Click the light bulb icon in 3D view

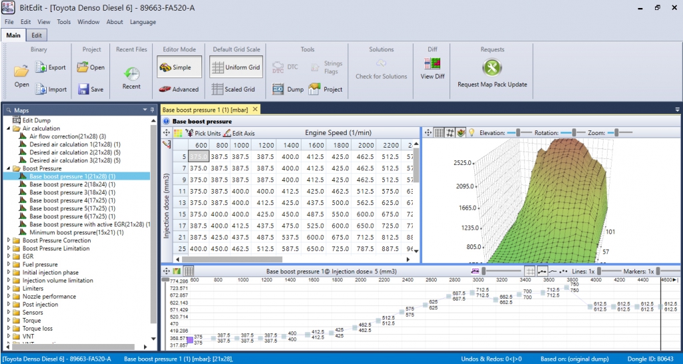pos(472,132)
